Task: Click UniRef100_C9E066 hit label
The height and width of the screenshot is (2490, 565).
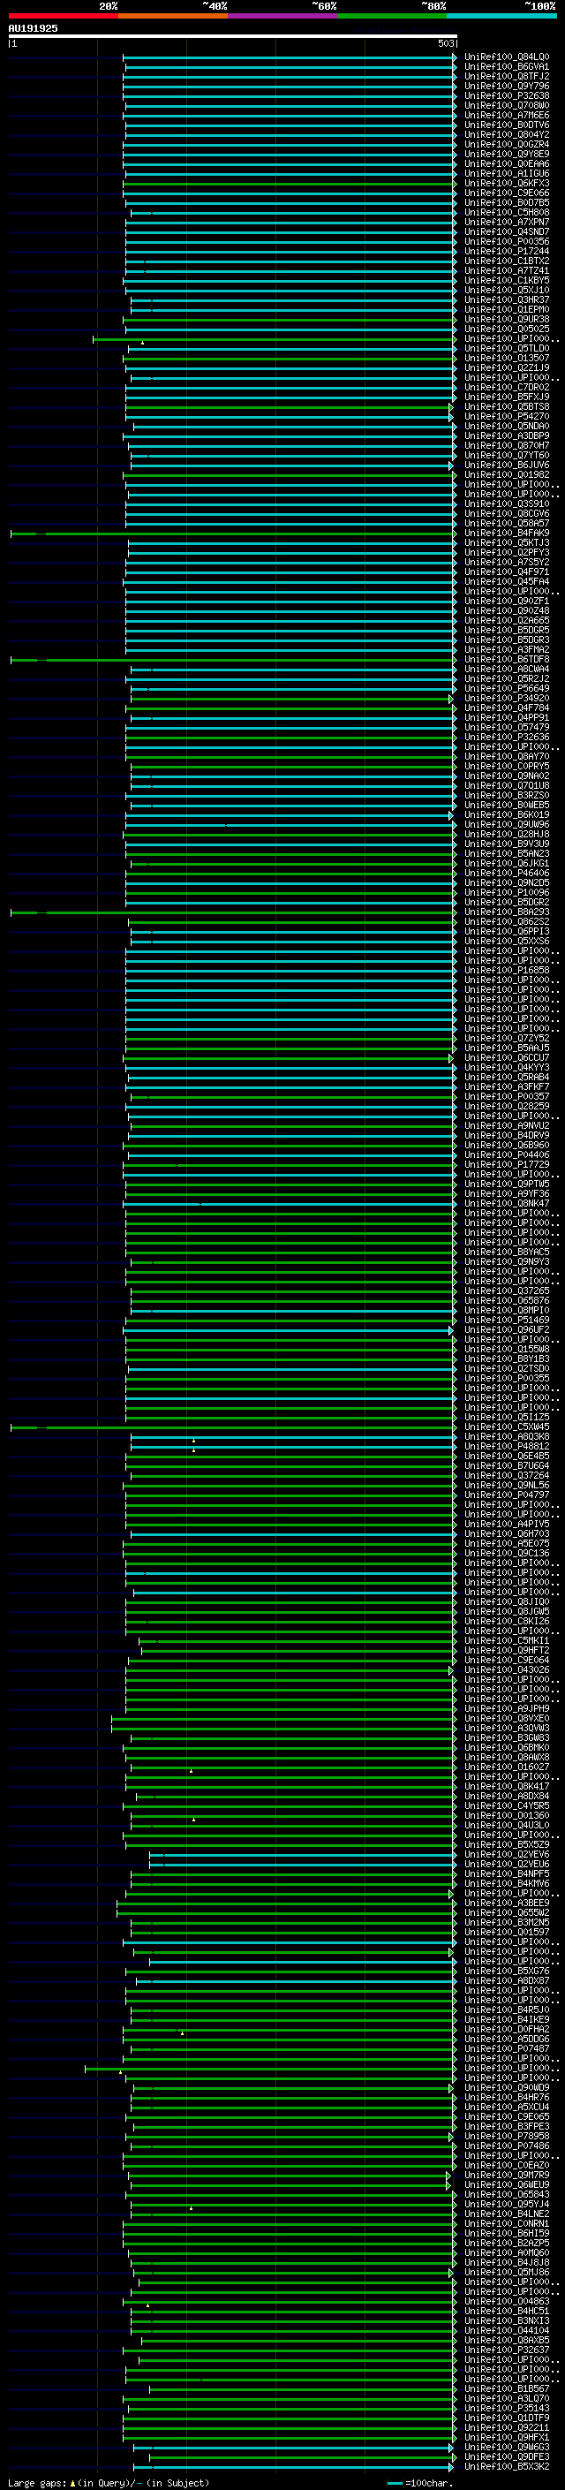Action: (506, 193)
